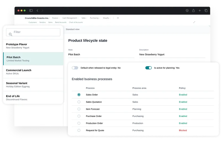Select the Sales Quotation radio button
Viewport: 222px width, 141px height.
click(79, 102)
